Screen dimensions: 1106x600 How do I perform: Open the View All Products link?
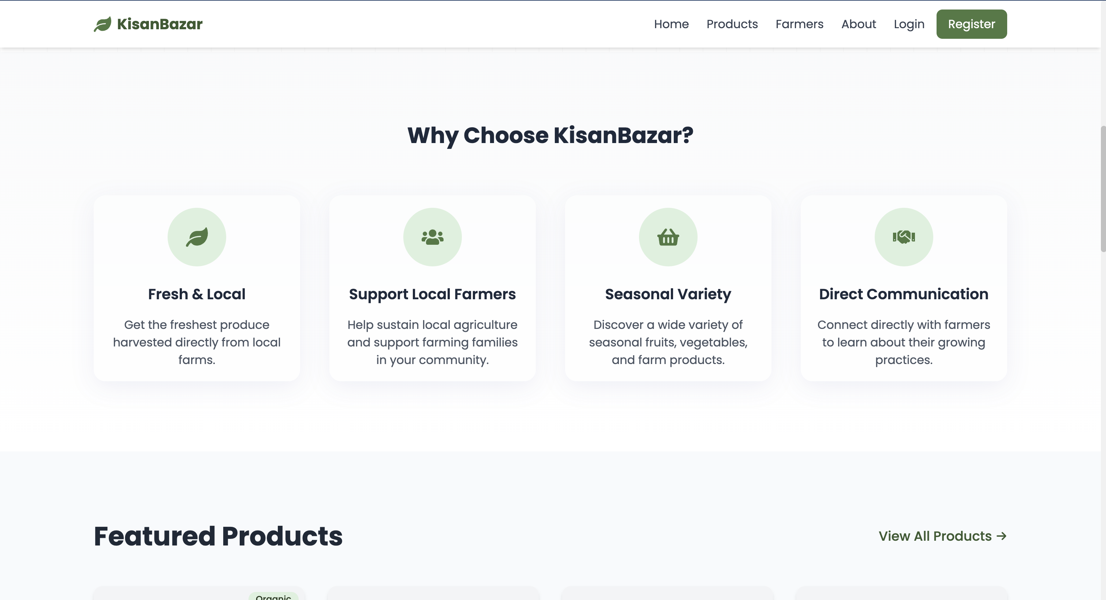coord(942,536)
